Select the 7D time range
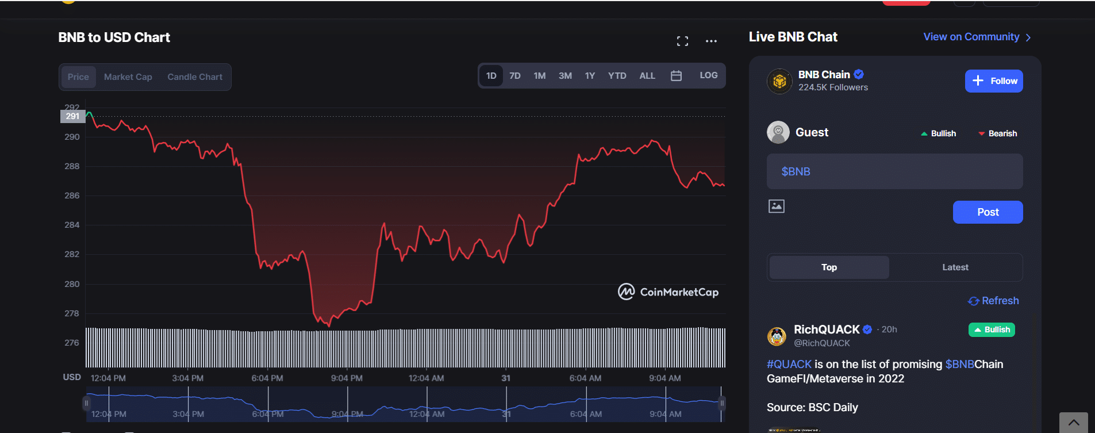1095x433 pixels. click(515, 76)
